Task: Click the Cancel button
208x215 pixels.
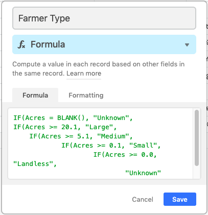Action: 143,199
